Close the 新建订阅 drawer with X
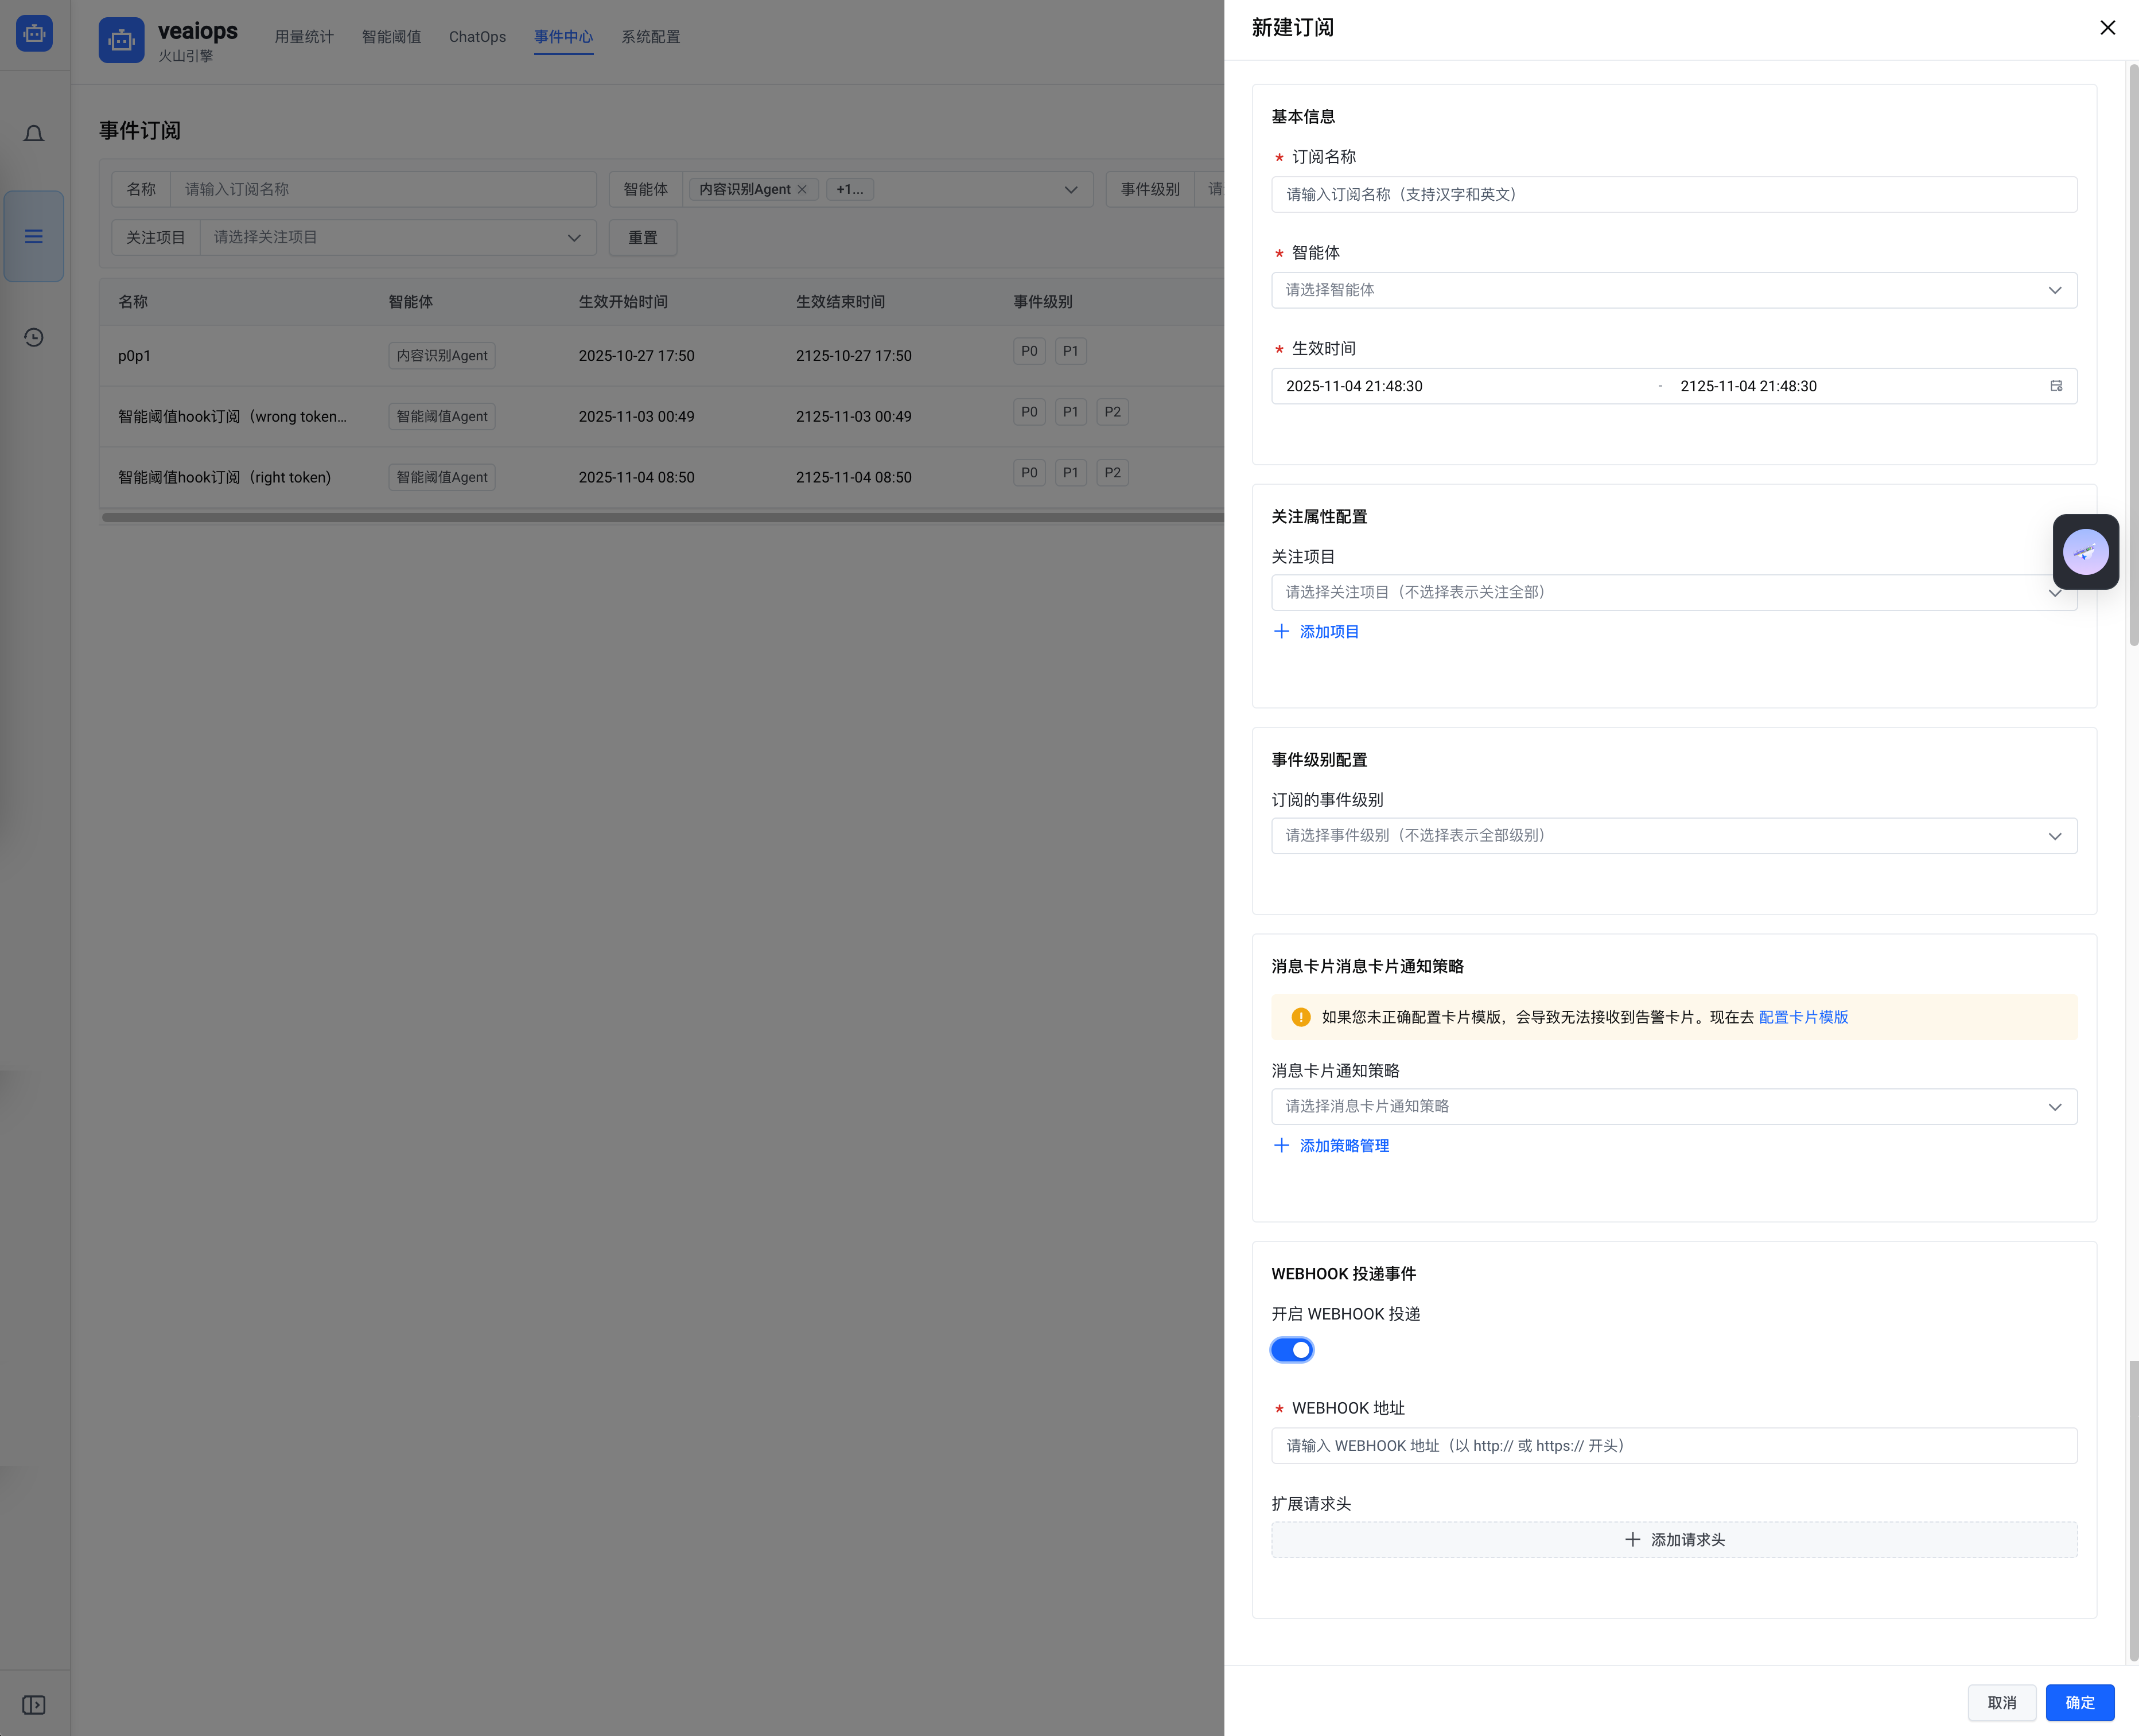 [x=2107, y=28]
